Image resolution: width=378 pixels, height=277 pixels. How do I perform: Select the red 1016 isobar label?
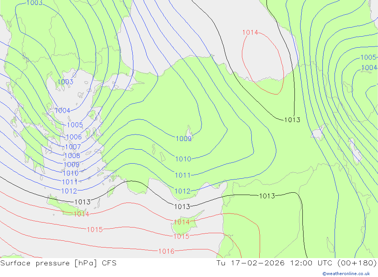click(166, 251)
